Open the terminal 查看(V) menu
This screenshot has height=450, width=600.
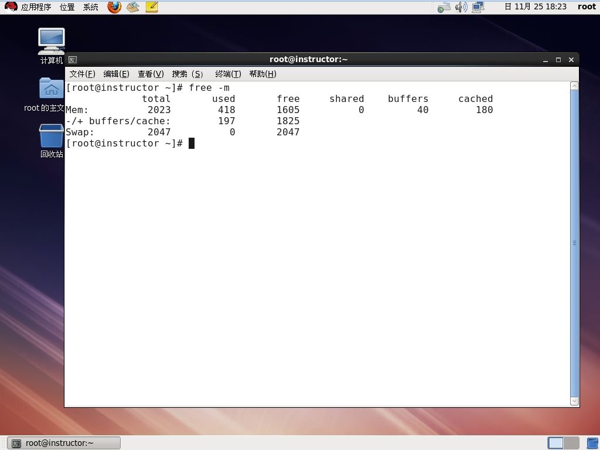(x=151, y=74)
